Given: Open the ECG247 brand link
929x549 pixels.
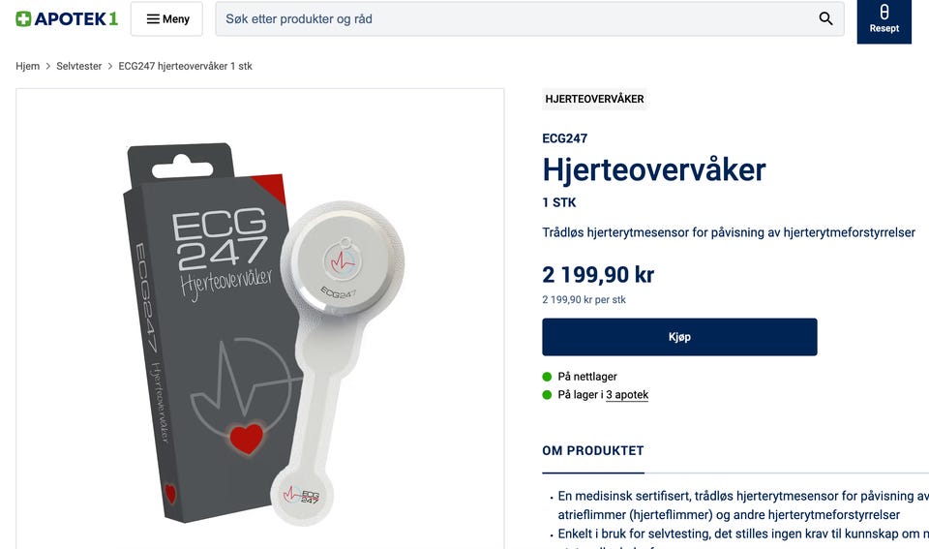Looking at the screenshot, I should coord(564,138).
